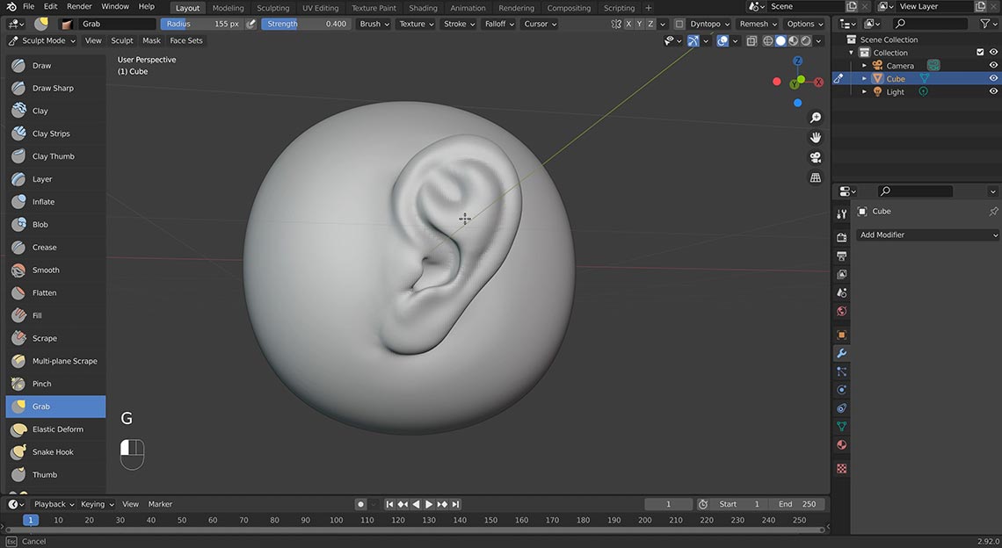Uncheck the Collection exclude checkbox
This screenshot has width=1002, height=548.
980,53
